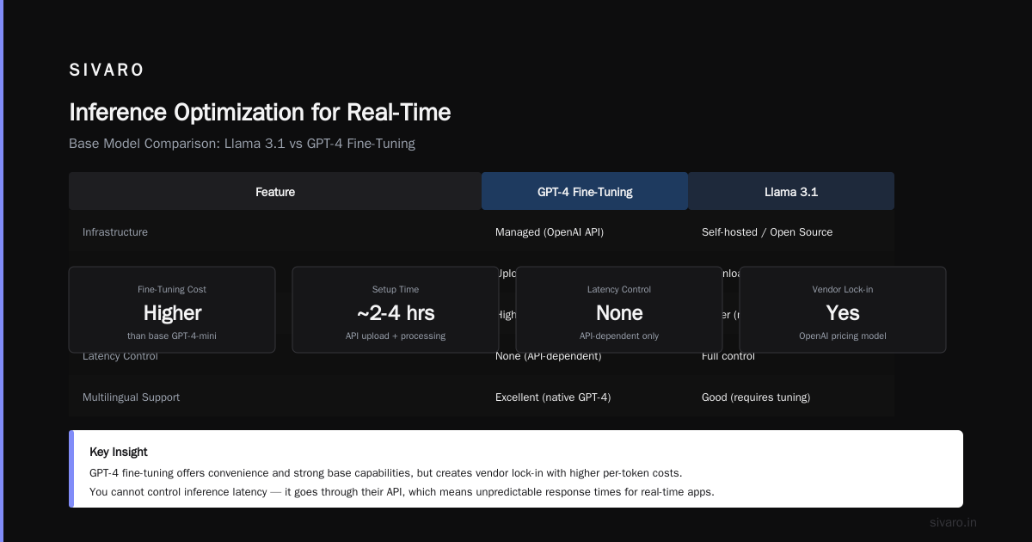Viewport: 1032px width, 542px height.
Task: Click the 'Base Model Comparison' subtitle
Action: click(x=242, y=144)
